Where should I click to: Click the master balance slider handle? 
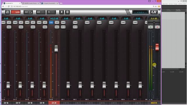coord(154,22)
